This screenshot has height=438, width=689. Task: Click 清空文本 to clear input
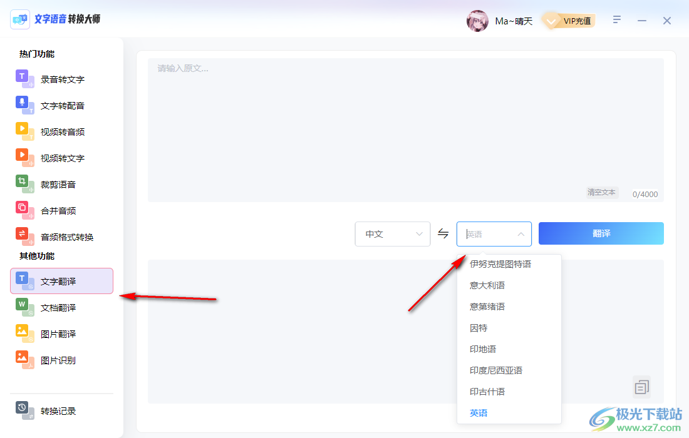tap(601, 192)
